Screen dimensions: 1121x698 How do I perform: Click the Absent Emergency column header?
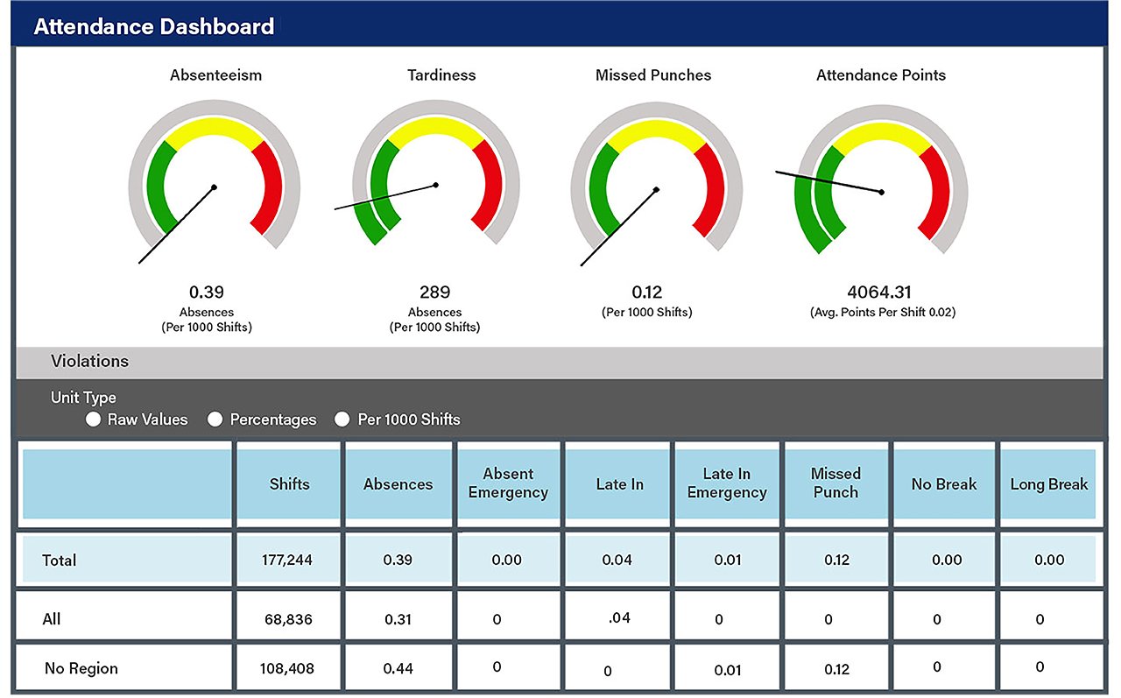pos(508,484)
